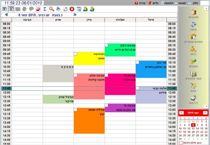Image resolution: width=210 pixels, height=145 pixels.
Task: Click the vivian staff column header
Action: 120,20
